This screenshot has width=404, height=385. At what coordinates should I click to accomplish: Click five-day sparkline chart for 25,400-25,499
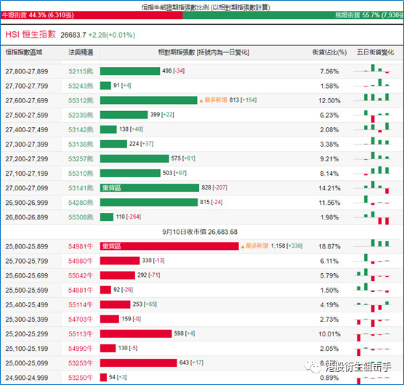tap(373, 307)
